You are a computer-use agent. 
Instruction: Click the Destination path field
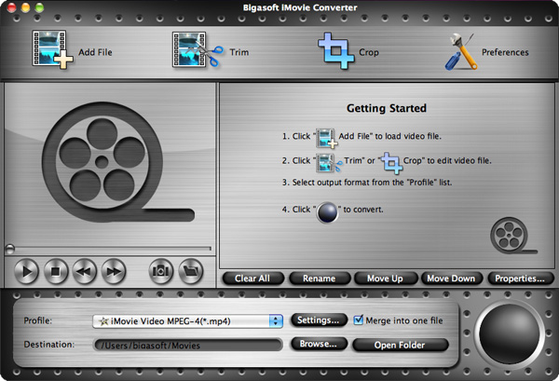pos(187,345)
